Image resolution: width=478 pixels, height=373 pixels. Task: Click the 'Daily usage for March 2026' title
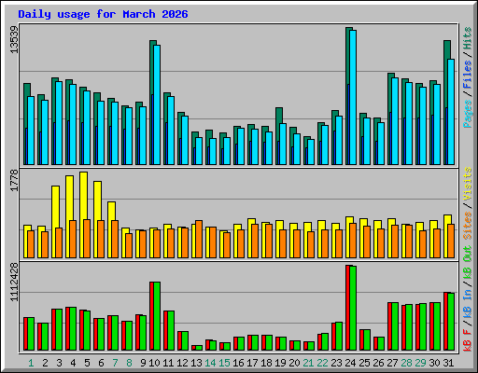coord(103,14)
